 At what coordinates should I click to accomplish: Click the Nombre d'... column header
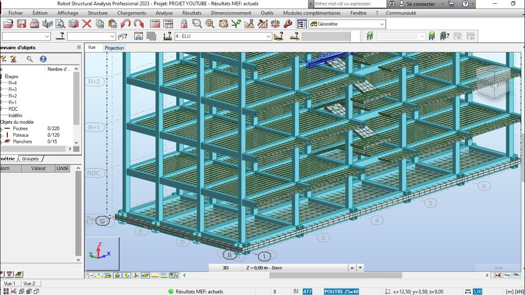tap(59, 69)
